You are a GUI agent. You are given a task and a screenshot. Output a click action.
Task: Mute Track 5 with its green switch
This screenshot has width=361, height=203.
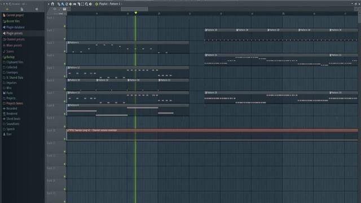64,77
